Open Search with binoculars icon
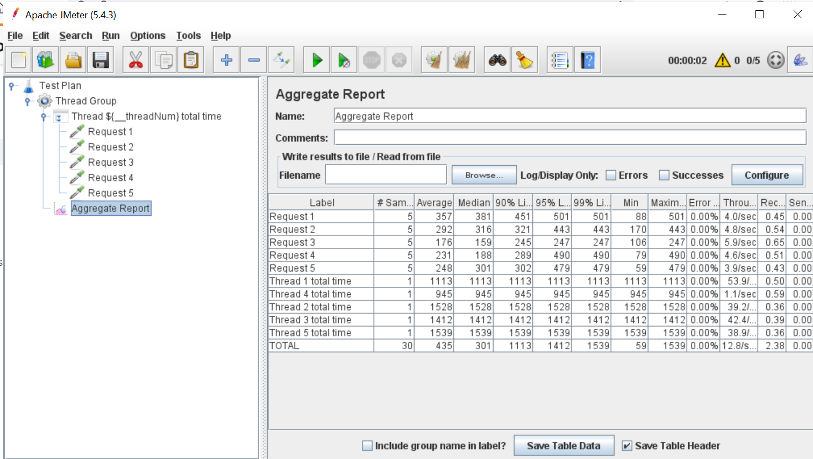The width and height of the screenshot is (813, 459). click(x=497, y=60)
